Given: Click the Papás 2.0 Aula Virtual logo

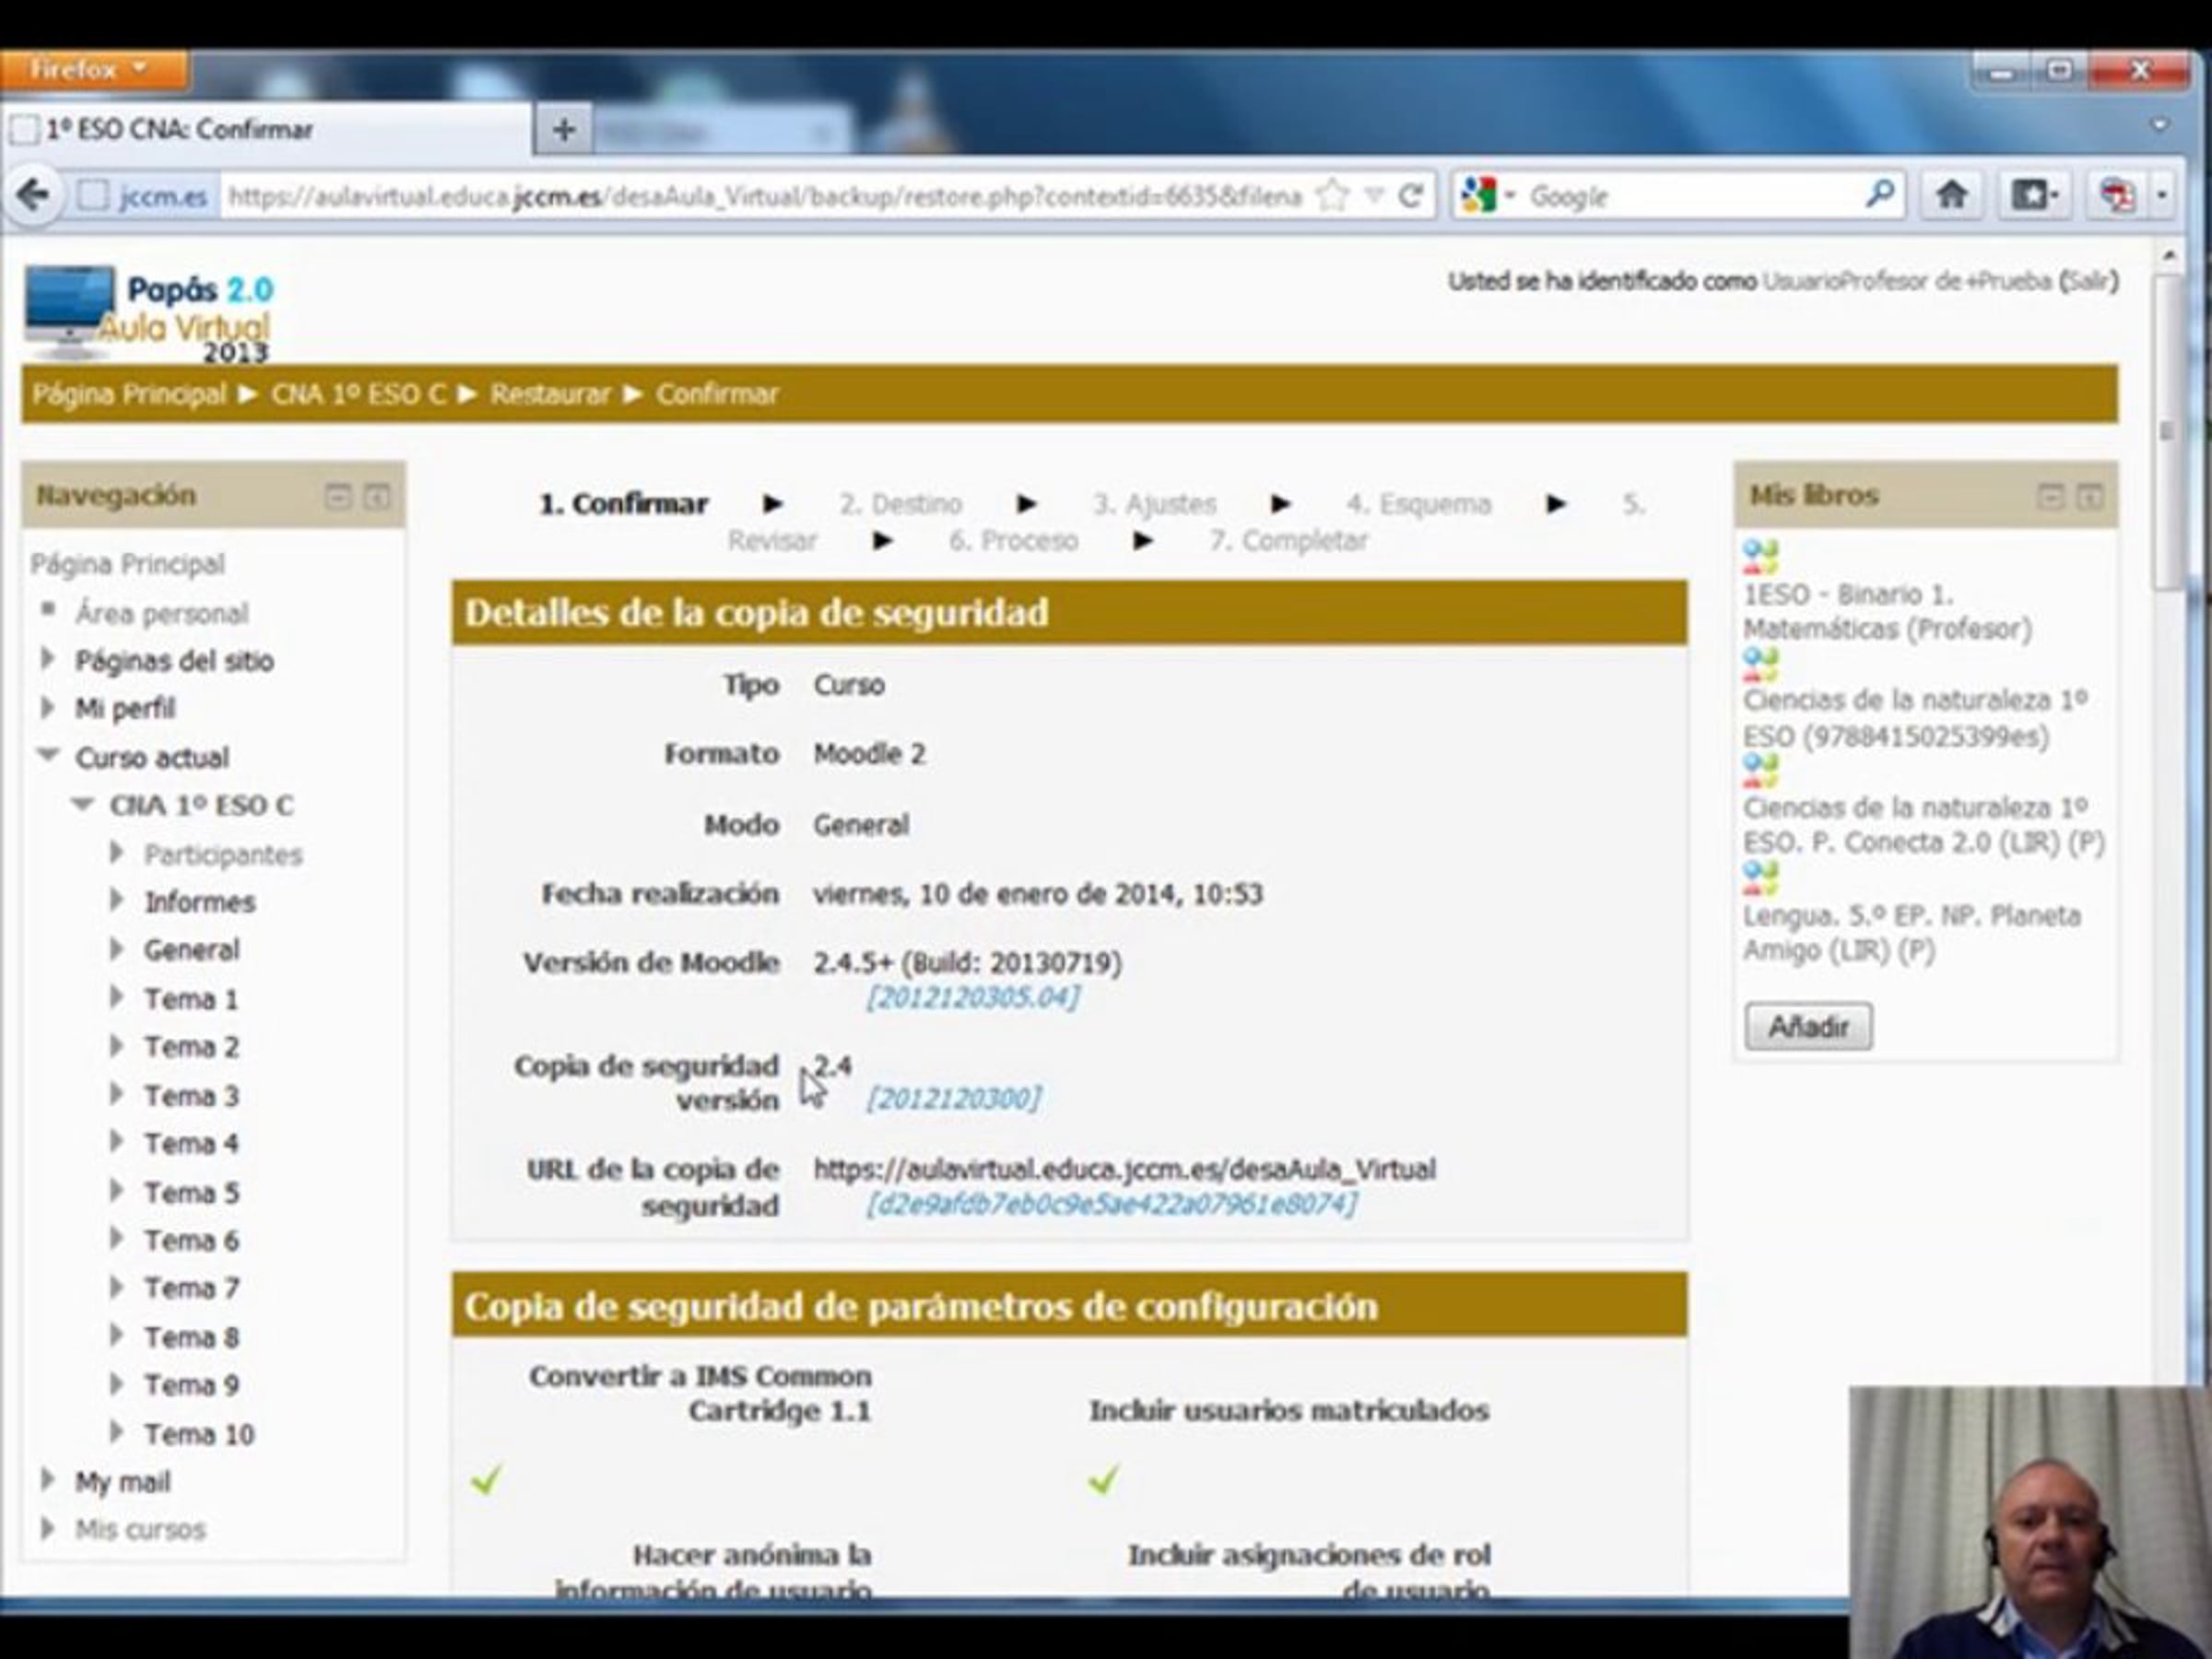Looking at the screenshot, I should point(148,314).
